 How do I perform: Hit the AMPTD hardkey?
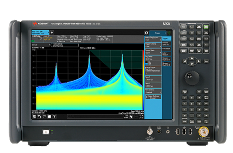click(x=184, y=33)
